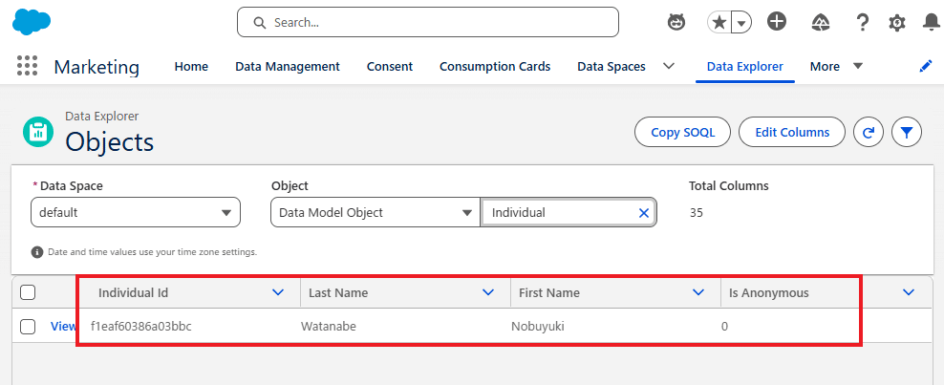
Task: Check the Watanabe row checkbox
Action: tap(28, 327)
